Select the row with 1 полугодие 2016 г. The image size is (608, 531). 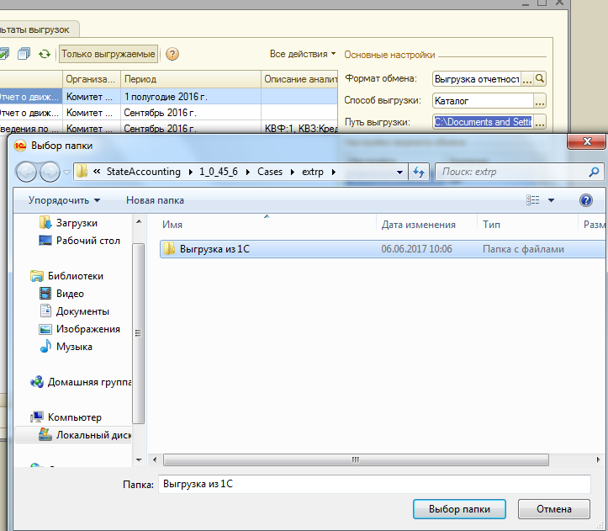(169, 96)
